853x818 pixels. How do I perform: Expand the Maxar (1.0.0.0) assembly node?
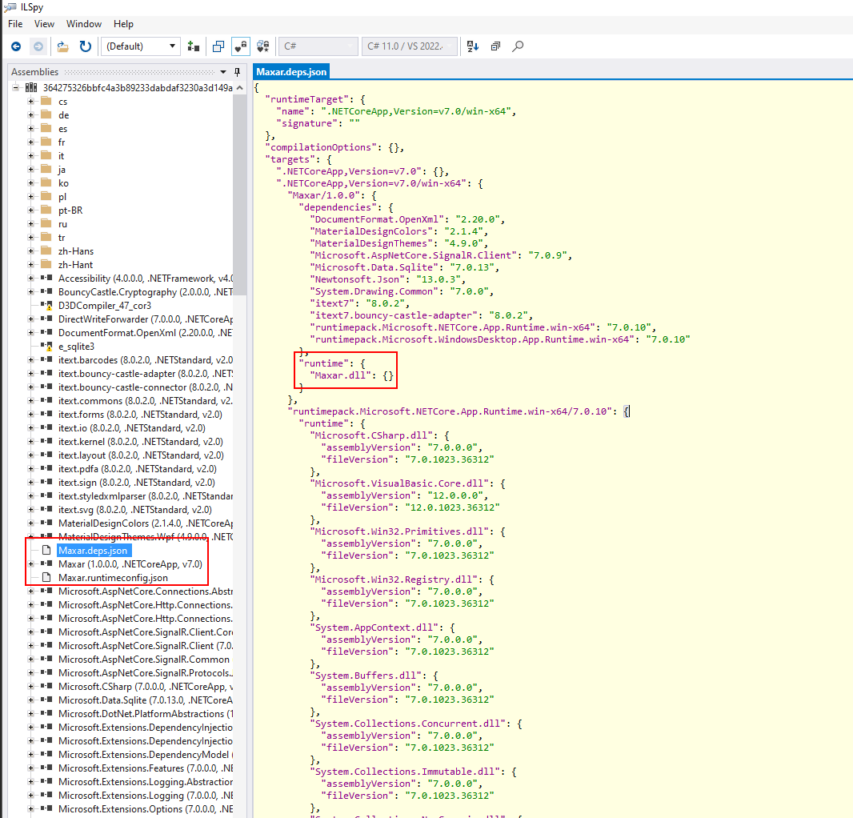click(31, 564)
